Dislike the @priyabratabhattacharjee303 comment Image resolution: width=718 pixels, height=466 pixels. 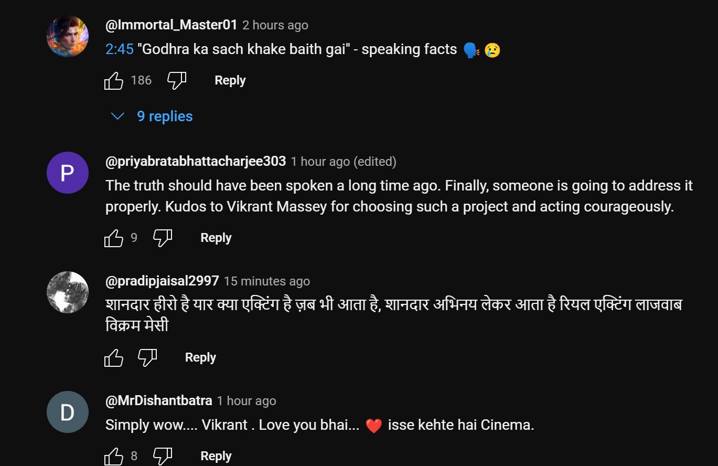click(163, 238)
